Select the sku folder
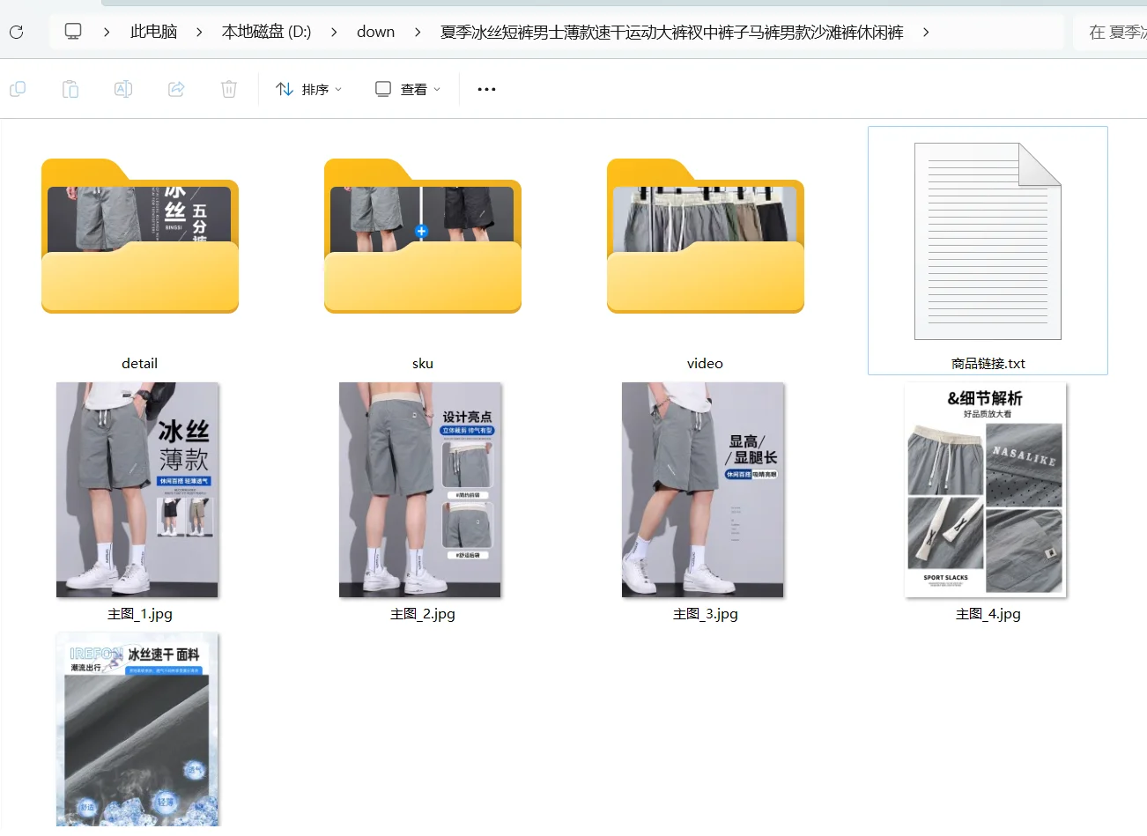Screen dimensions: 1147x836 coord(422,235)
